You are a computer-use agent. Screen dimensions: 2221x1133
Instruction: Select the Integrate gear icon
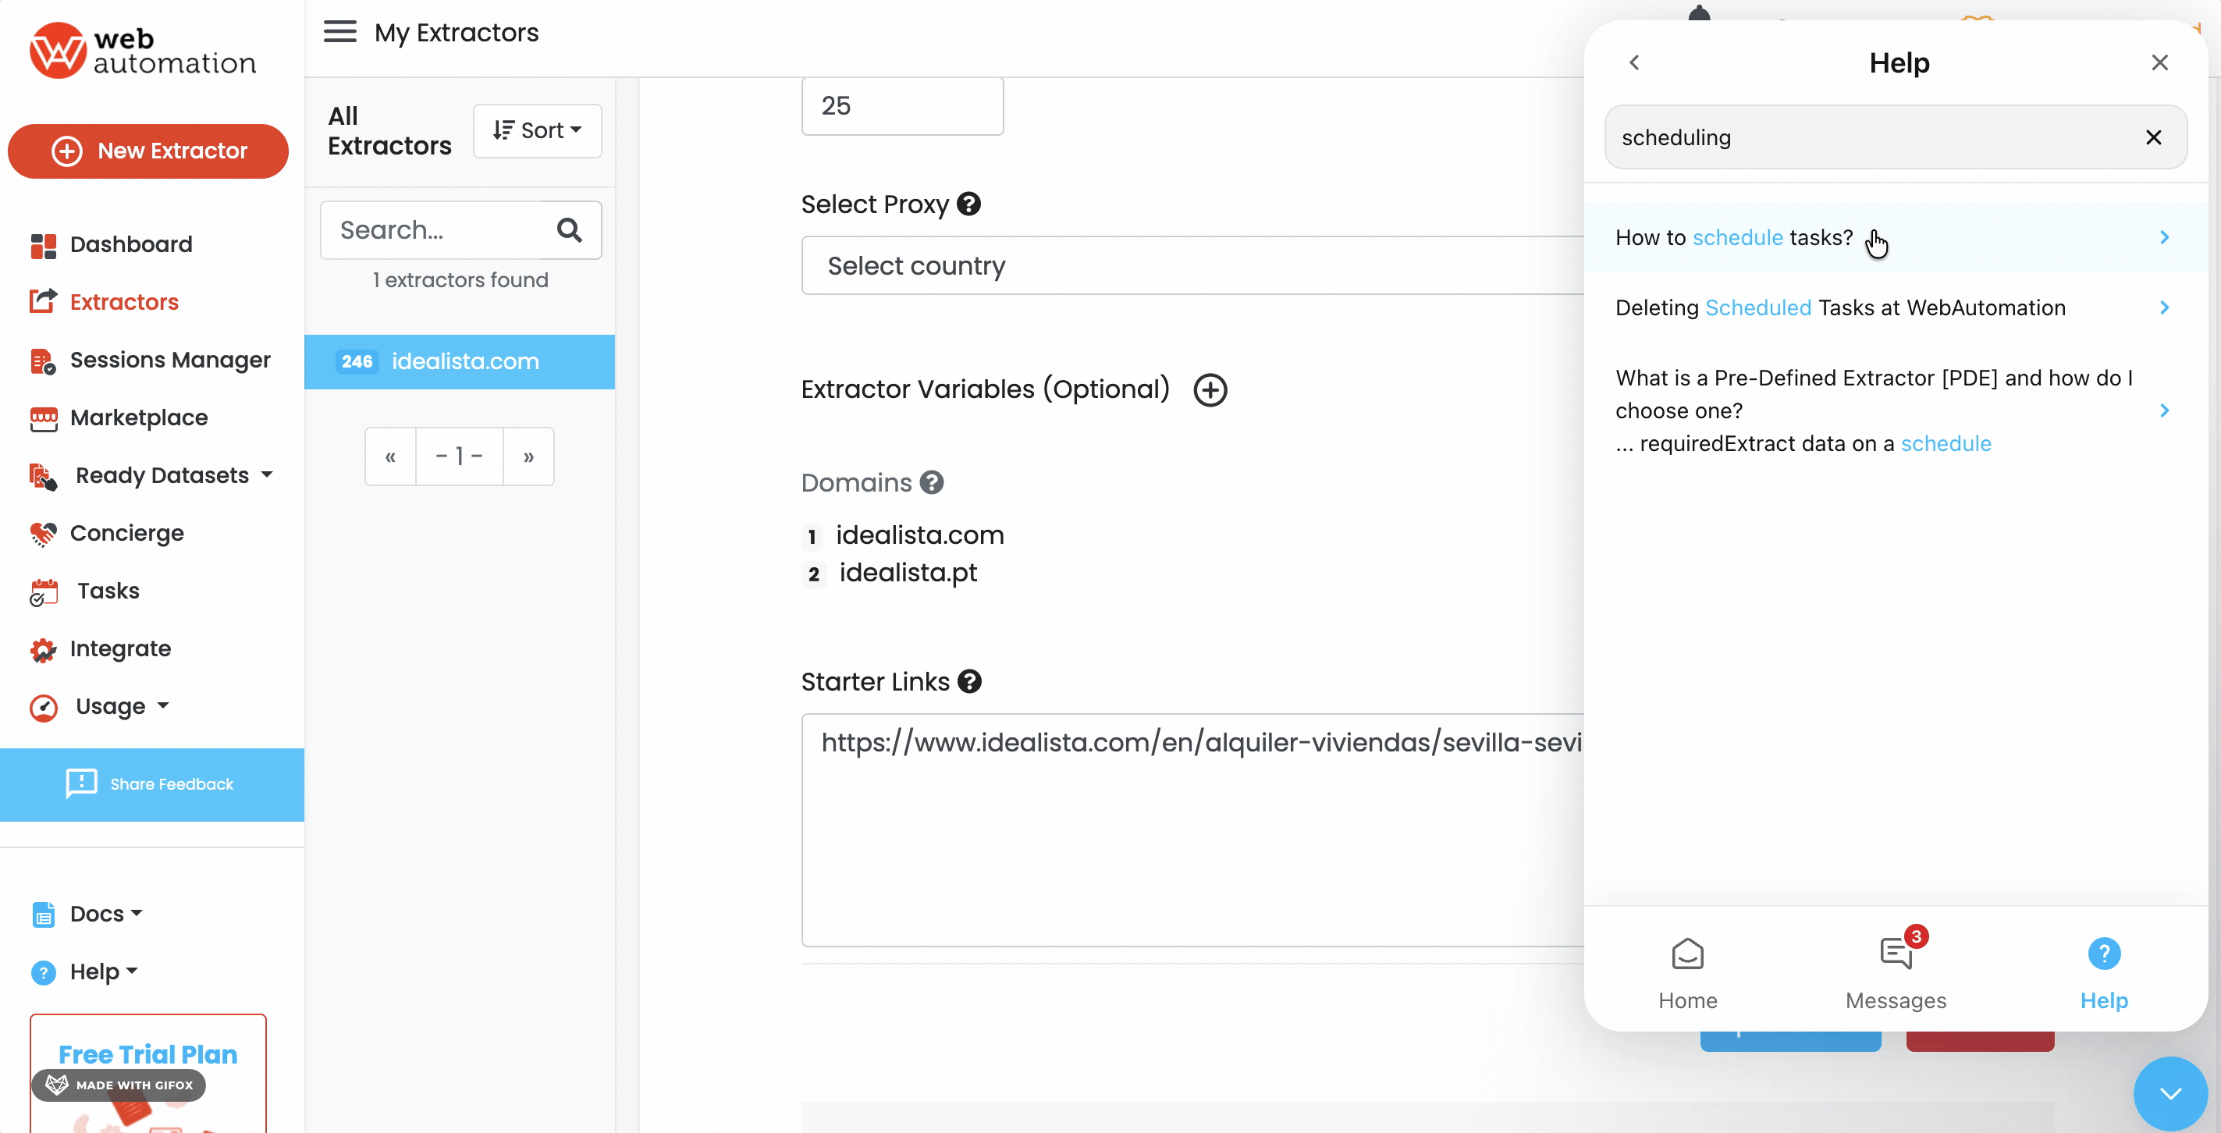tap(43, 648)
